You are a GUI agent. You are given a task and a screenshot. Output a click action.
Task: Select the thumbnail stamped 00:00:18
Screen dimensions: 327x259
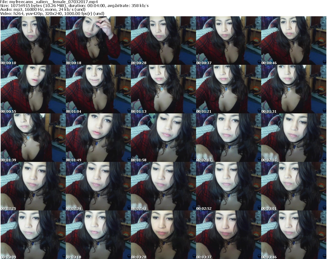[x=98, y=41]
